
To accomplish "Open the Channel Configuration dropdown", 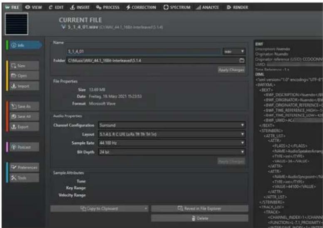I will click(171, 125).
